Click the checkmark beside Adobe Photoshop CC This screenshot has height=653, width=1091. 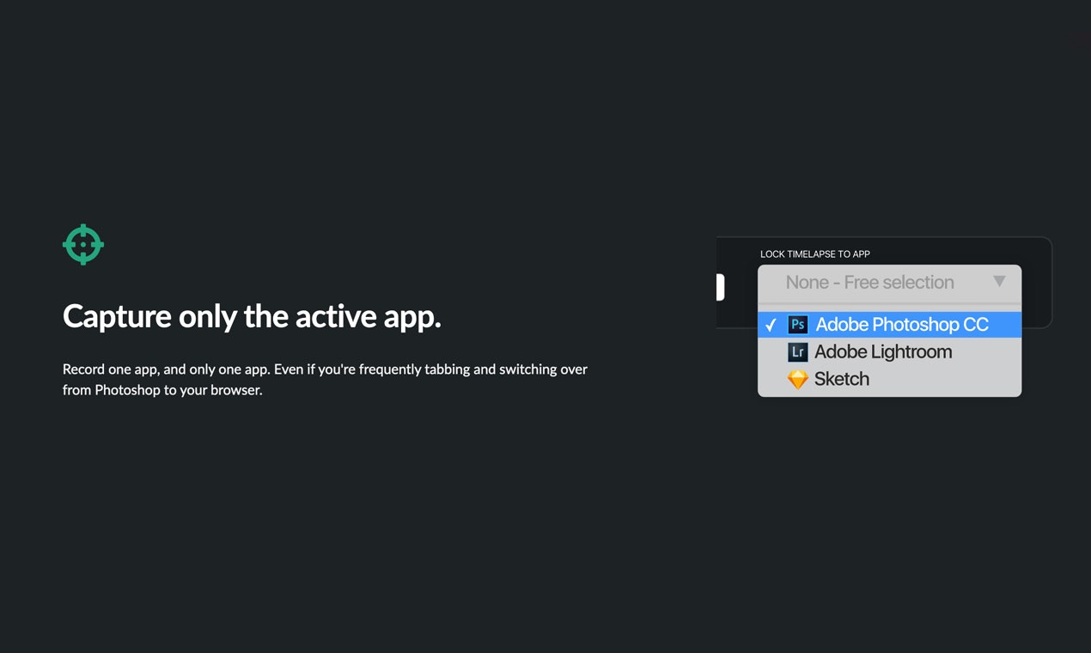point(771,325)
